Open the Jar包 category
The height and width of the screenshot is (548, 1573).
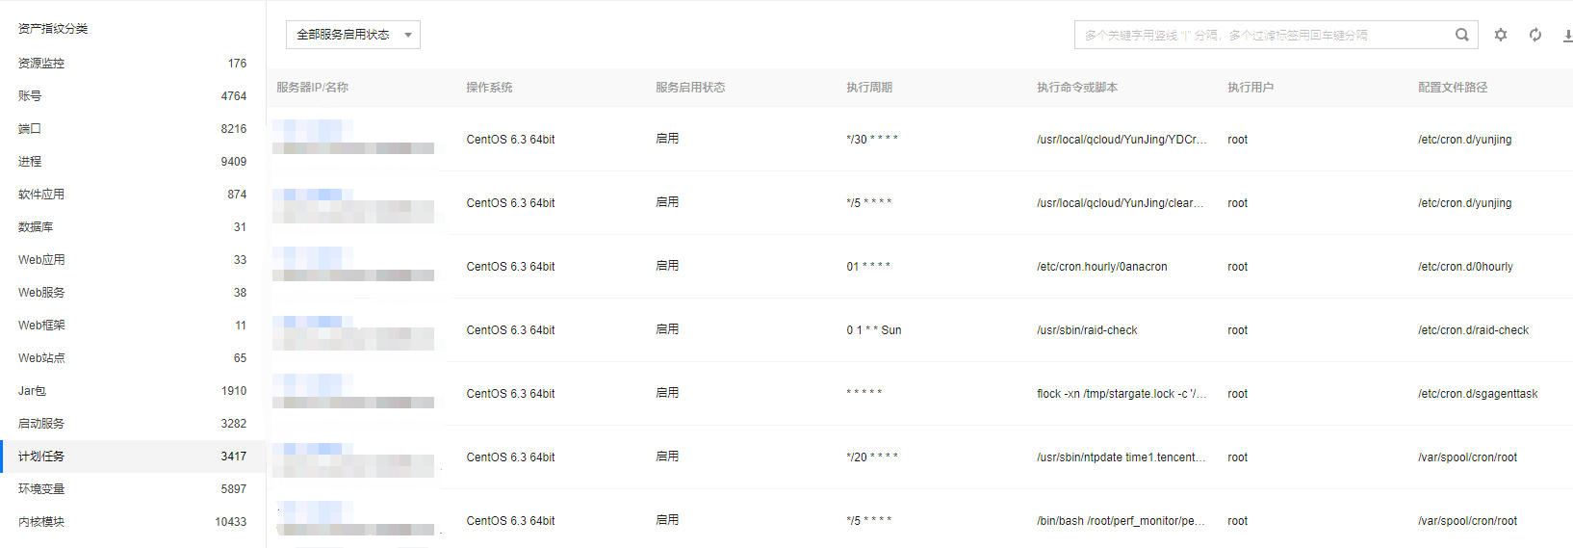[32, 391]
